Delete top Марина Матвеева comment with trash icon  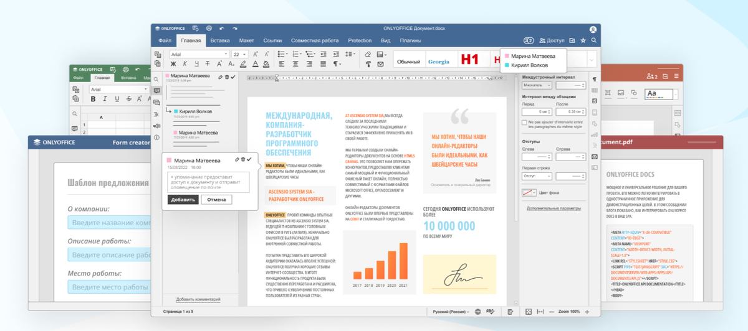[x=226, y=77]
